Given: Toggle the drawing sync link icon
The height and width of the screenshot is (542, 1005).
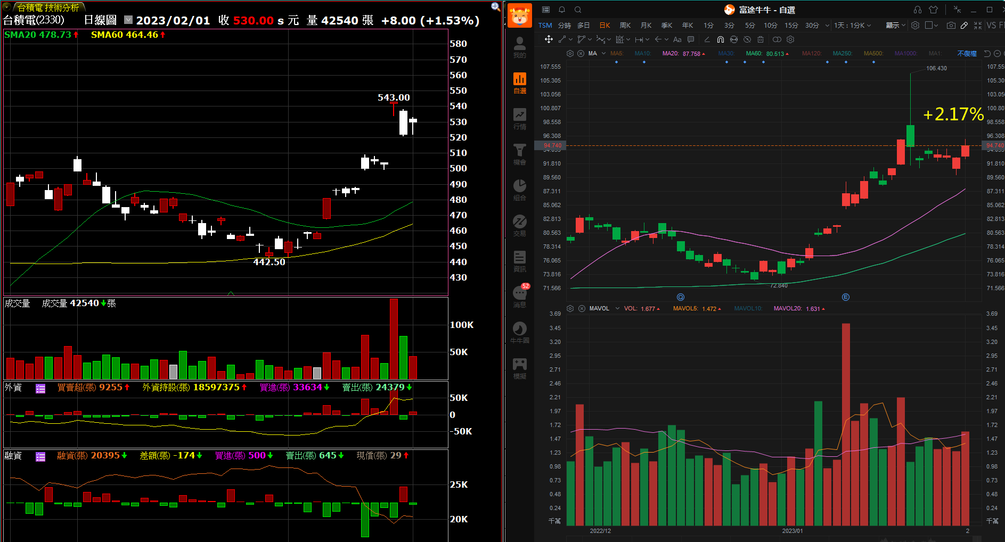Looking at the screenshot, I should click(x=734, y=39).
